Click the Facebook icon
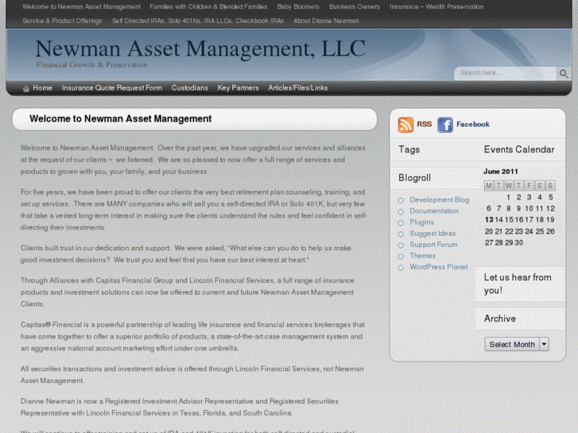578x433 pixels. (x=445, y=125)
